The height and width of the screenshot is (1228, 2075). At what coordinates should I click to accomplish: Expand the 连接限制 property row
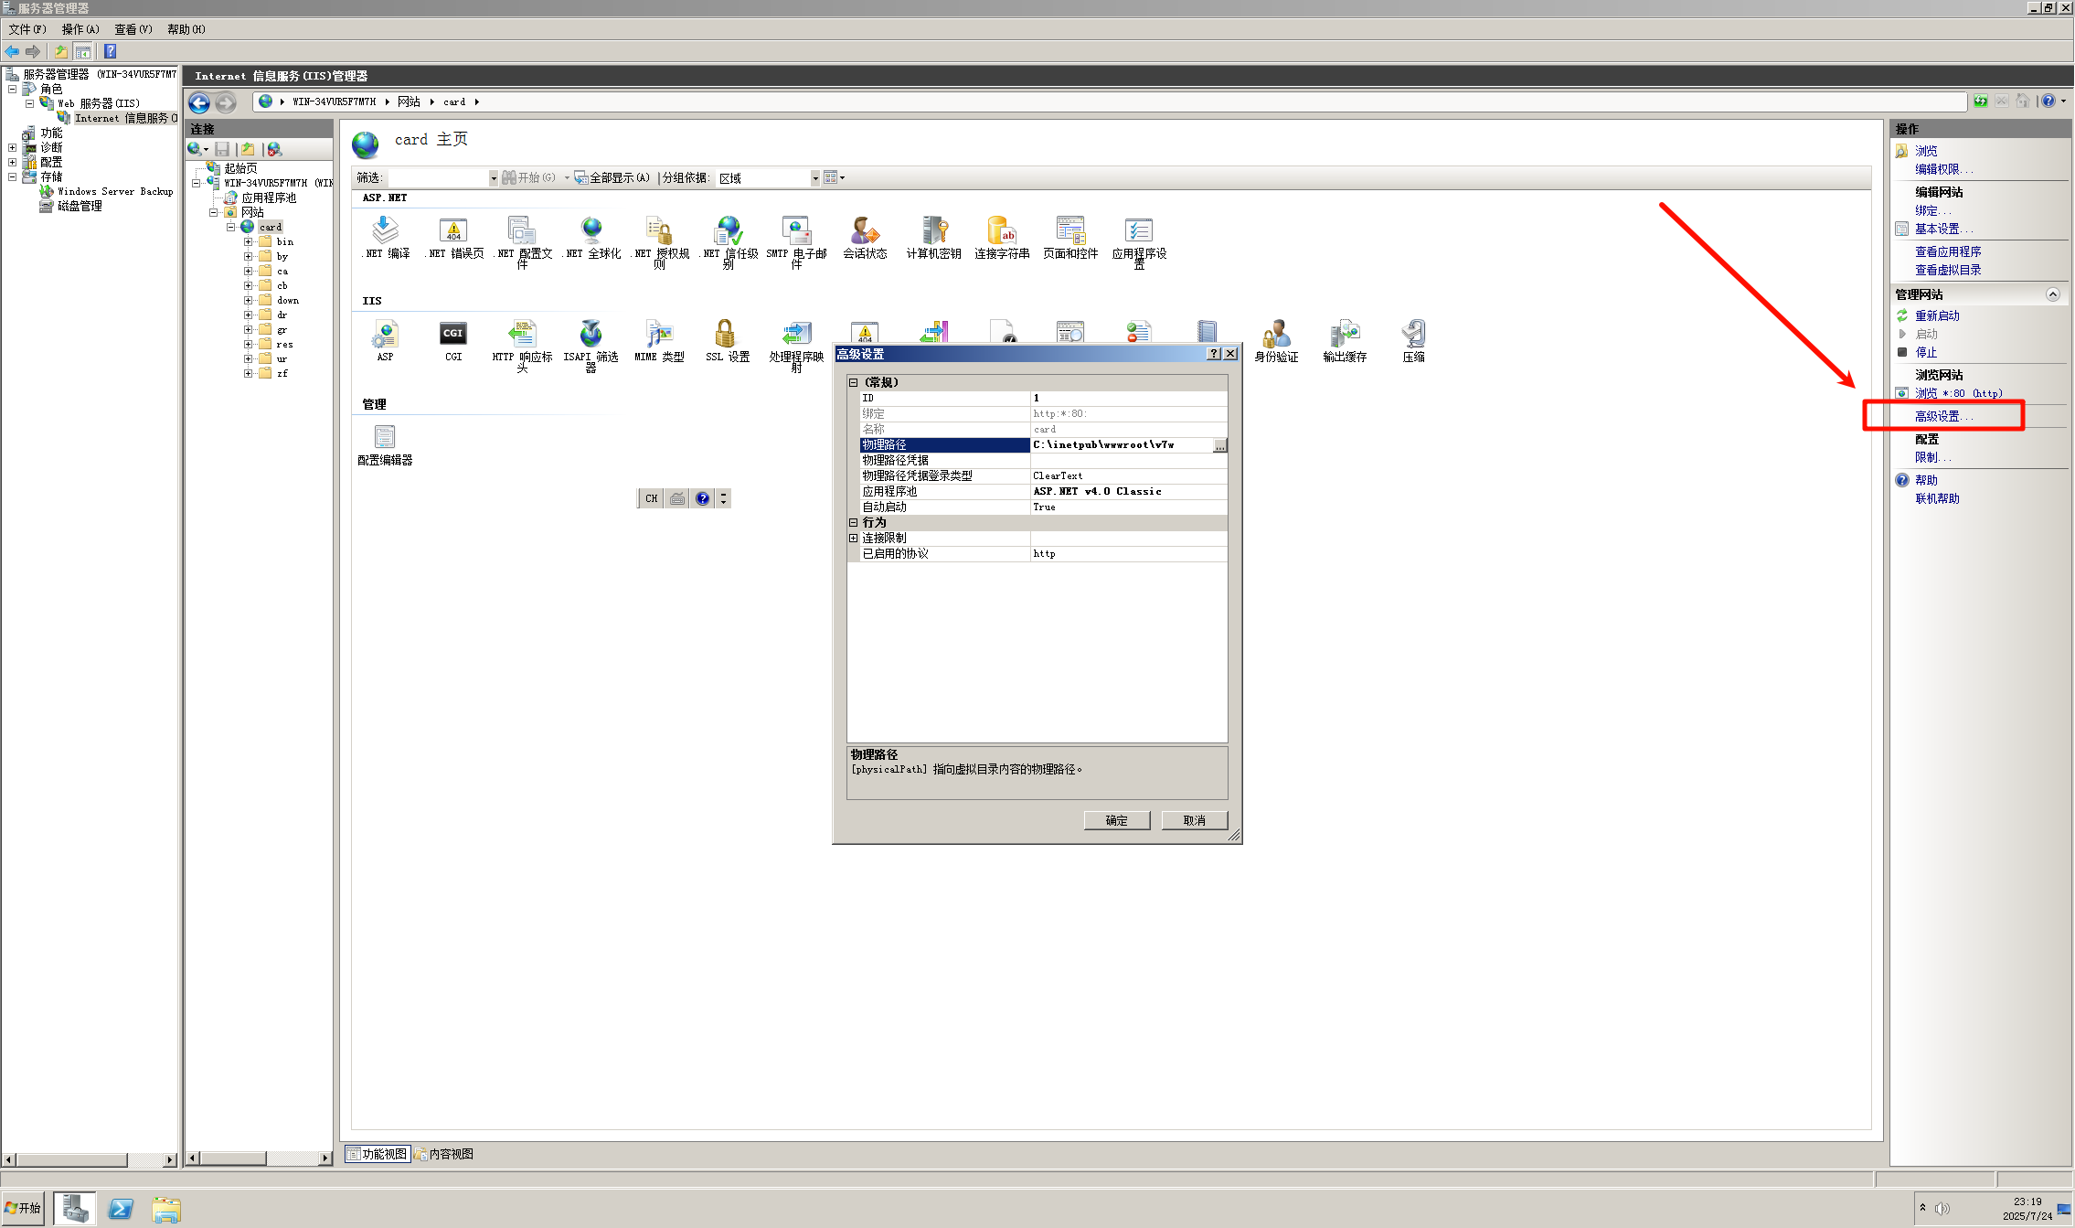point(853,539)
